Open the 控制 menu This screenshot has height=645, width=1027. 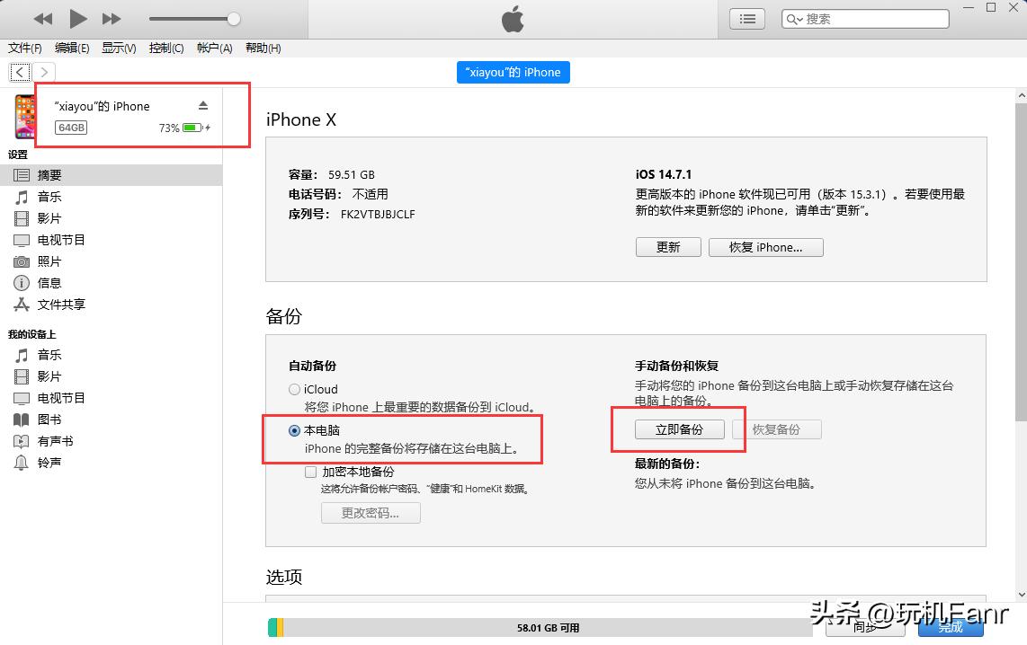pos(165,49)
